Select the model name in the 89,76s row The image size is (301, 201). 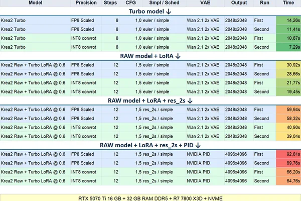[33, 163]
